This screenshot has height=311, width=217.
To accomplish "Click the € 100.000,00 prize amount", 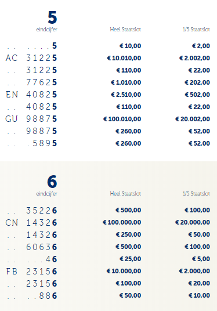I will pyautogui.click(x=122, y=222).
